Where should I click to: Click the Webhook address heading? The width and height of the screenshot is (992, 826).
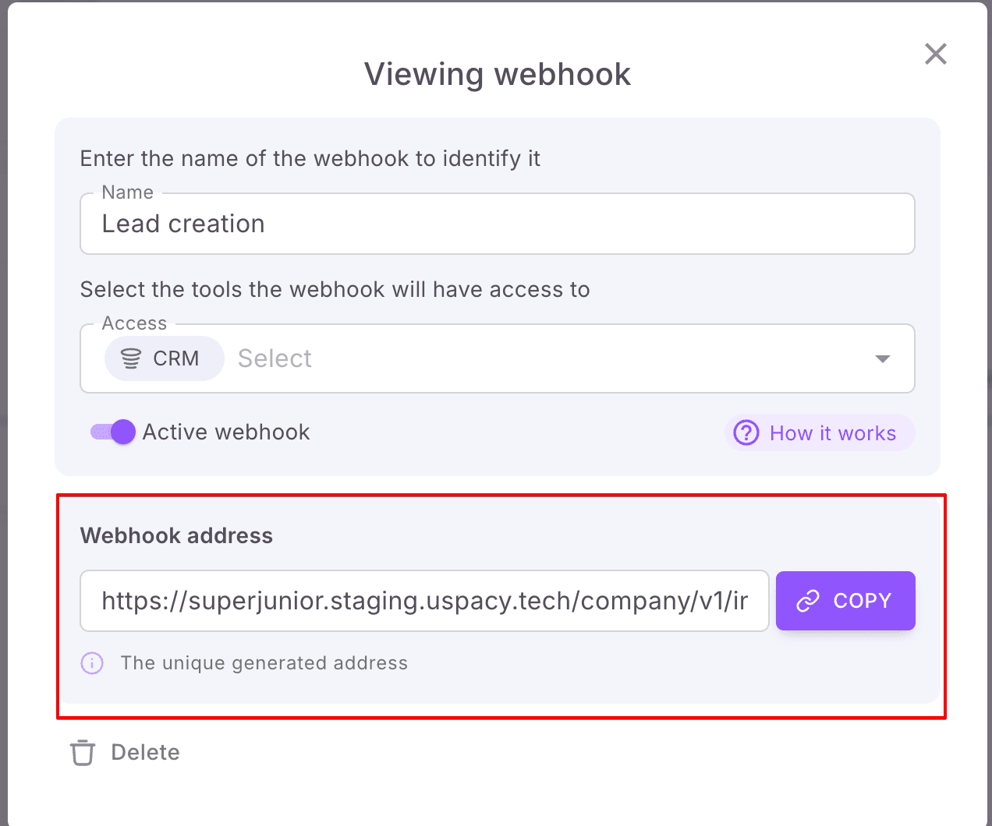[x=176, y=535]
